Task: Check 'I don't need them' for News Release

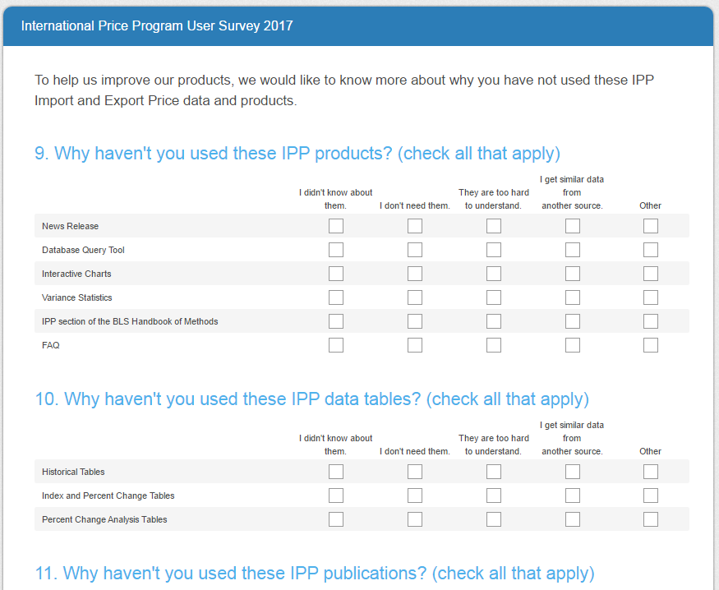Action: [415, 226]
